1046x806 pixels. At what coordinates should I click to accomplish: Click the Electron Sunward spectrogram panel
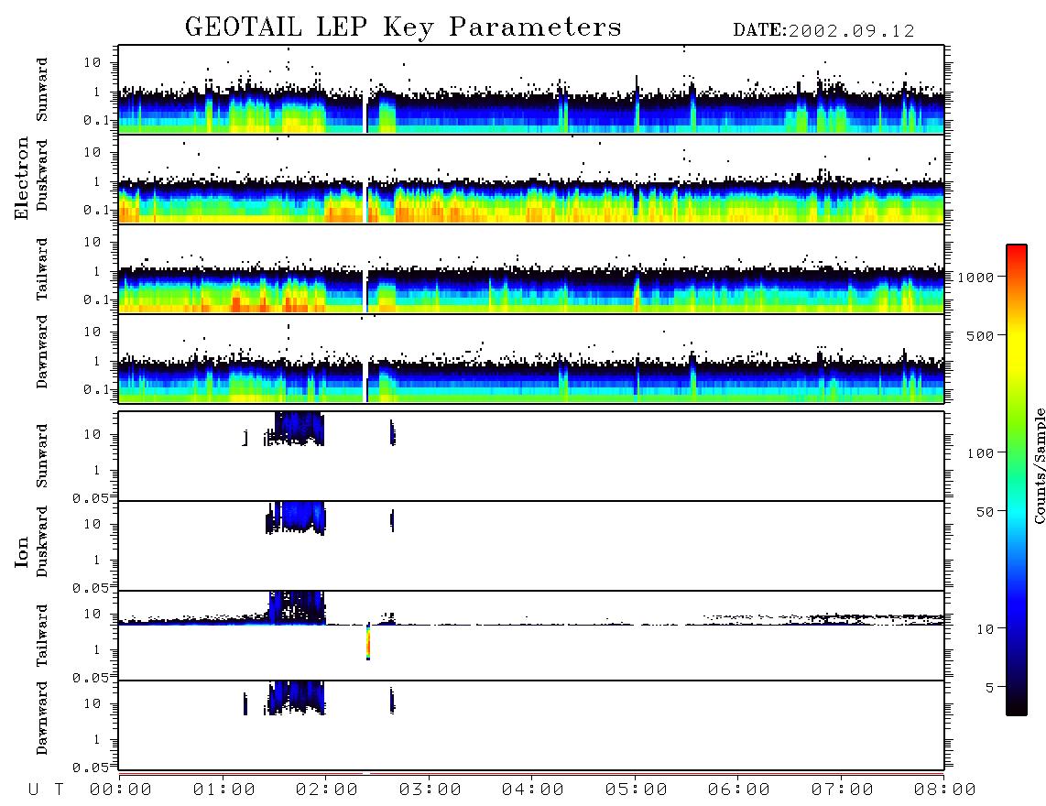(x=531, y=90)
